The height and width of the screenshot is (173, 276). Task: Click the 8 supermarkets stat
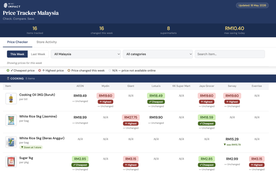click(169, 30)
